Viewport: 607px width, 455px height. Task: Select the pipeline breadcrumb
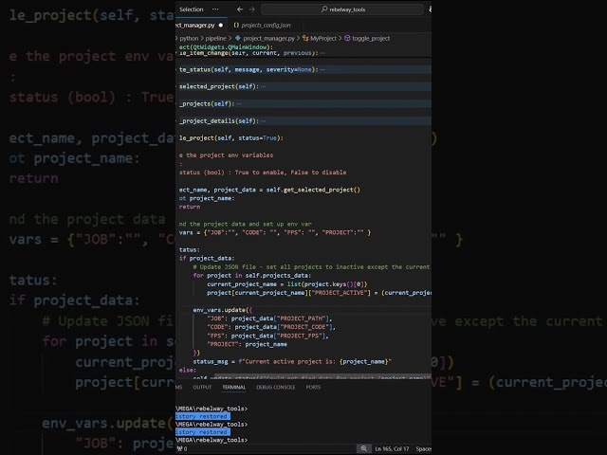[215, 38]
